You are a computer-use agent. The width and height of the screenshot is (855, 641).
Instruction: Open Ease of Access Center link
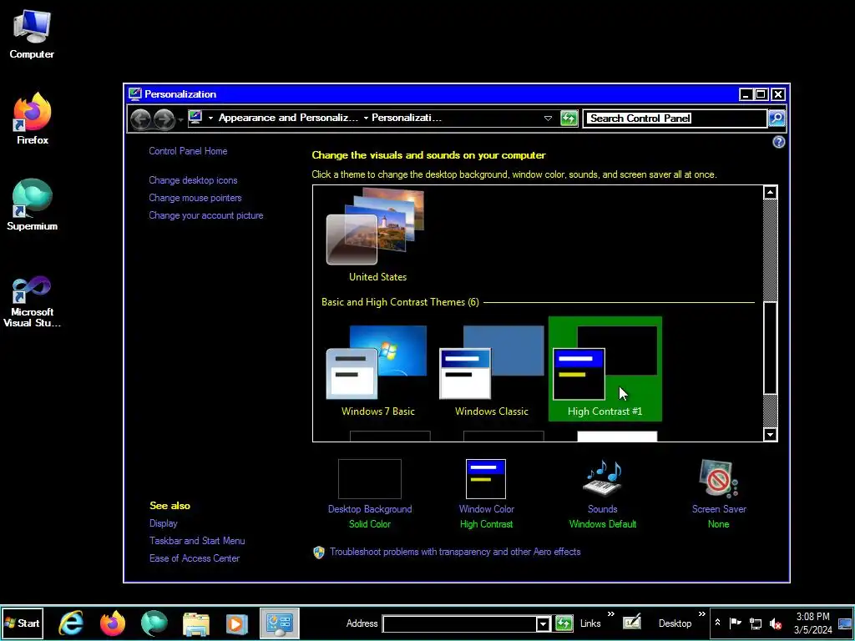[195, 558]
